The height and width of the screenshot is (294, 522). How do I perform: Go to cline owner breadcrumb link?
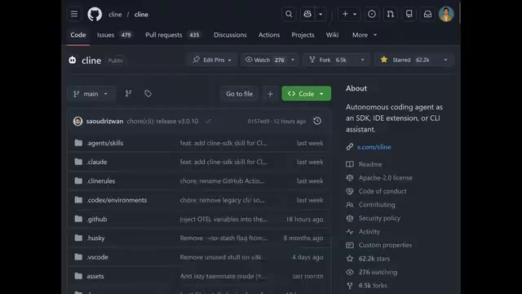[115, 15]
